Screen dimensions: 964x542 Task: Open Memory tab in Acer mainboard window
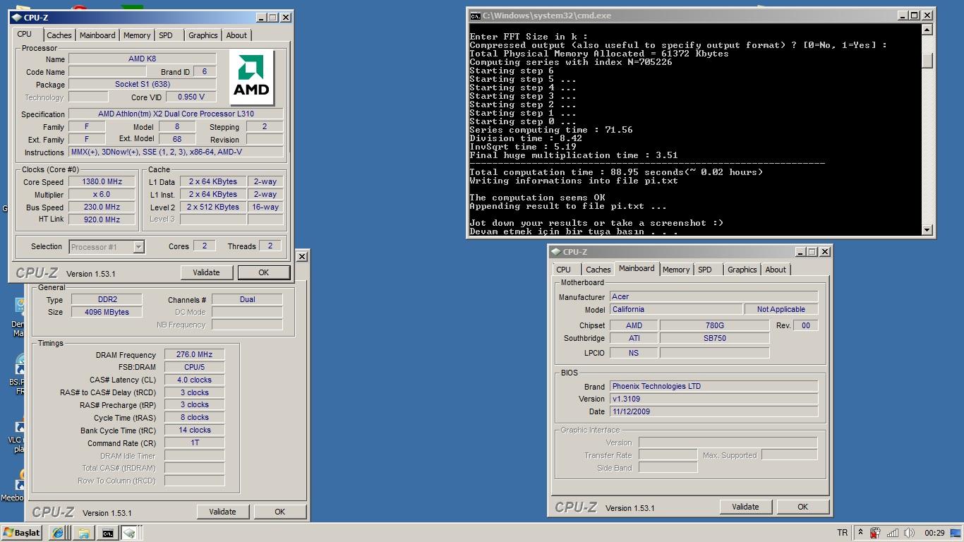676,270
